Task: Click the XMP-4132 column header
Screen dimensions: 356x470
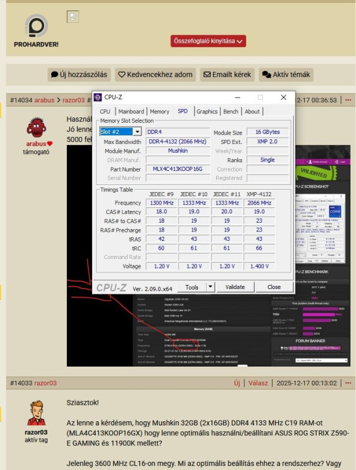Action: pos(259,194)
